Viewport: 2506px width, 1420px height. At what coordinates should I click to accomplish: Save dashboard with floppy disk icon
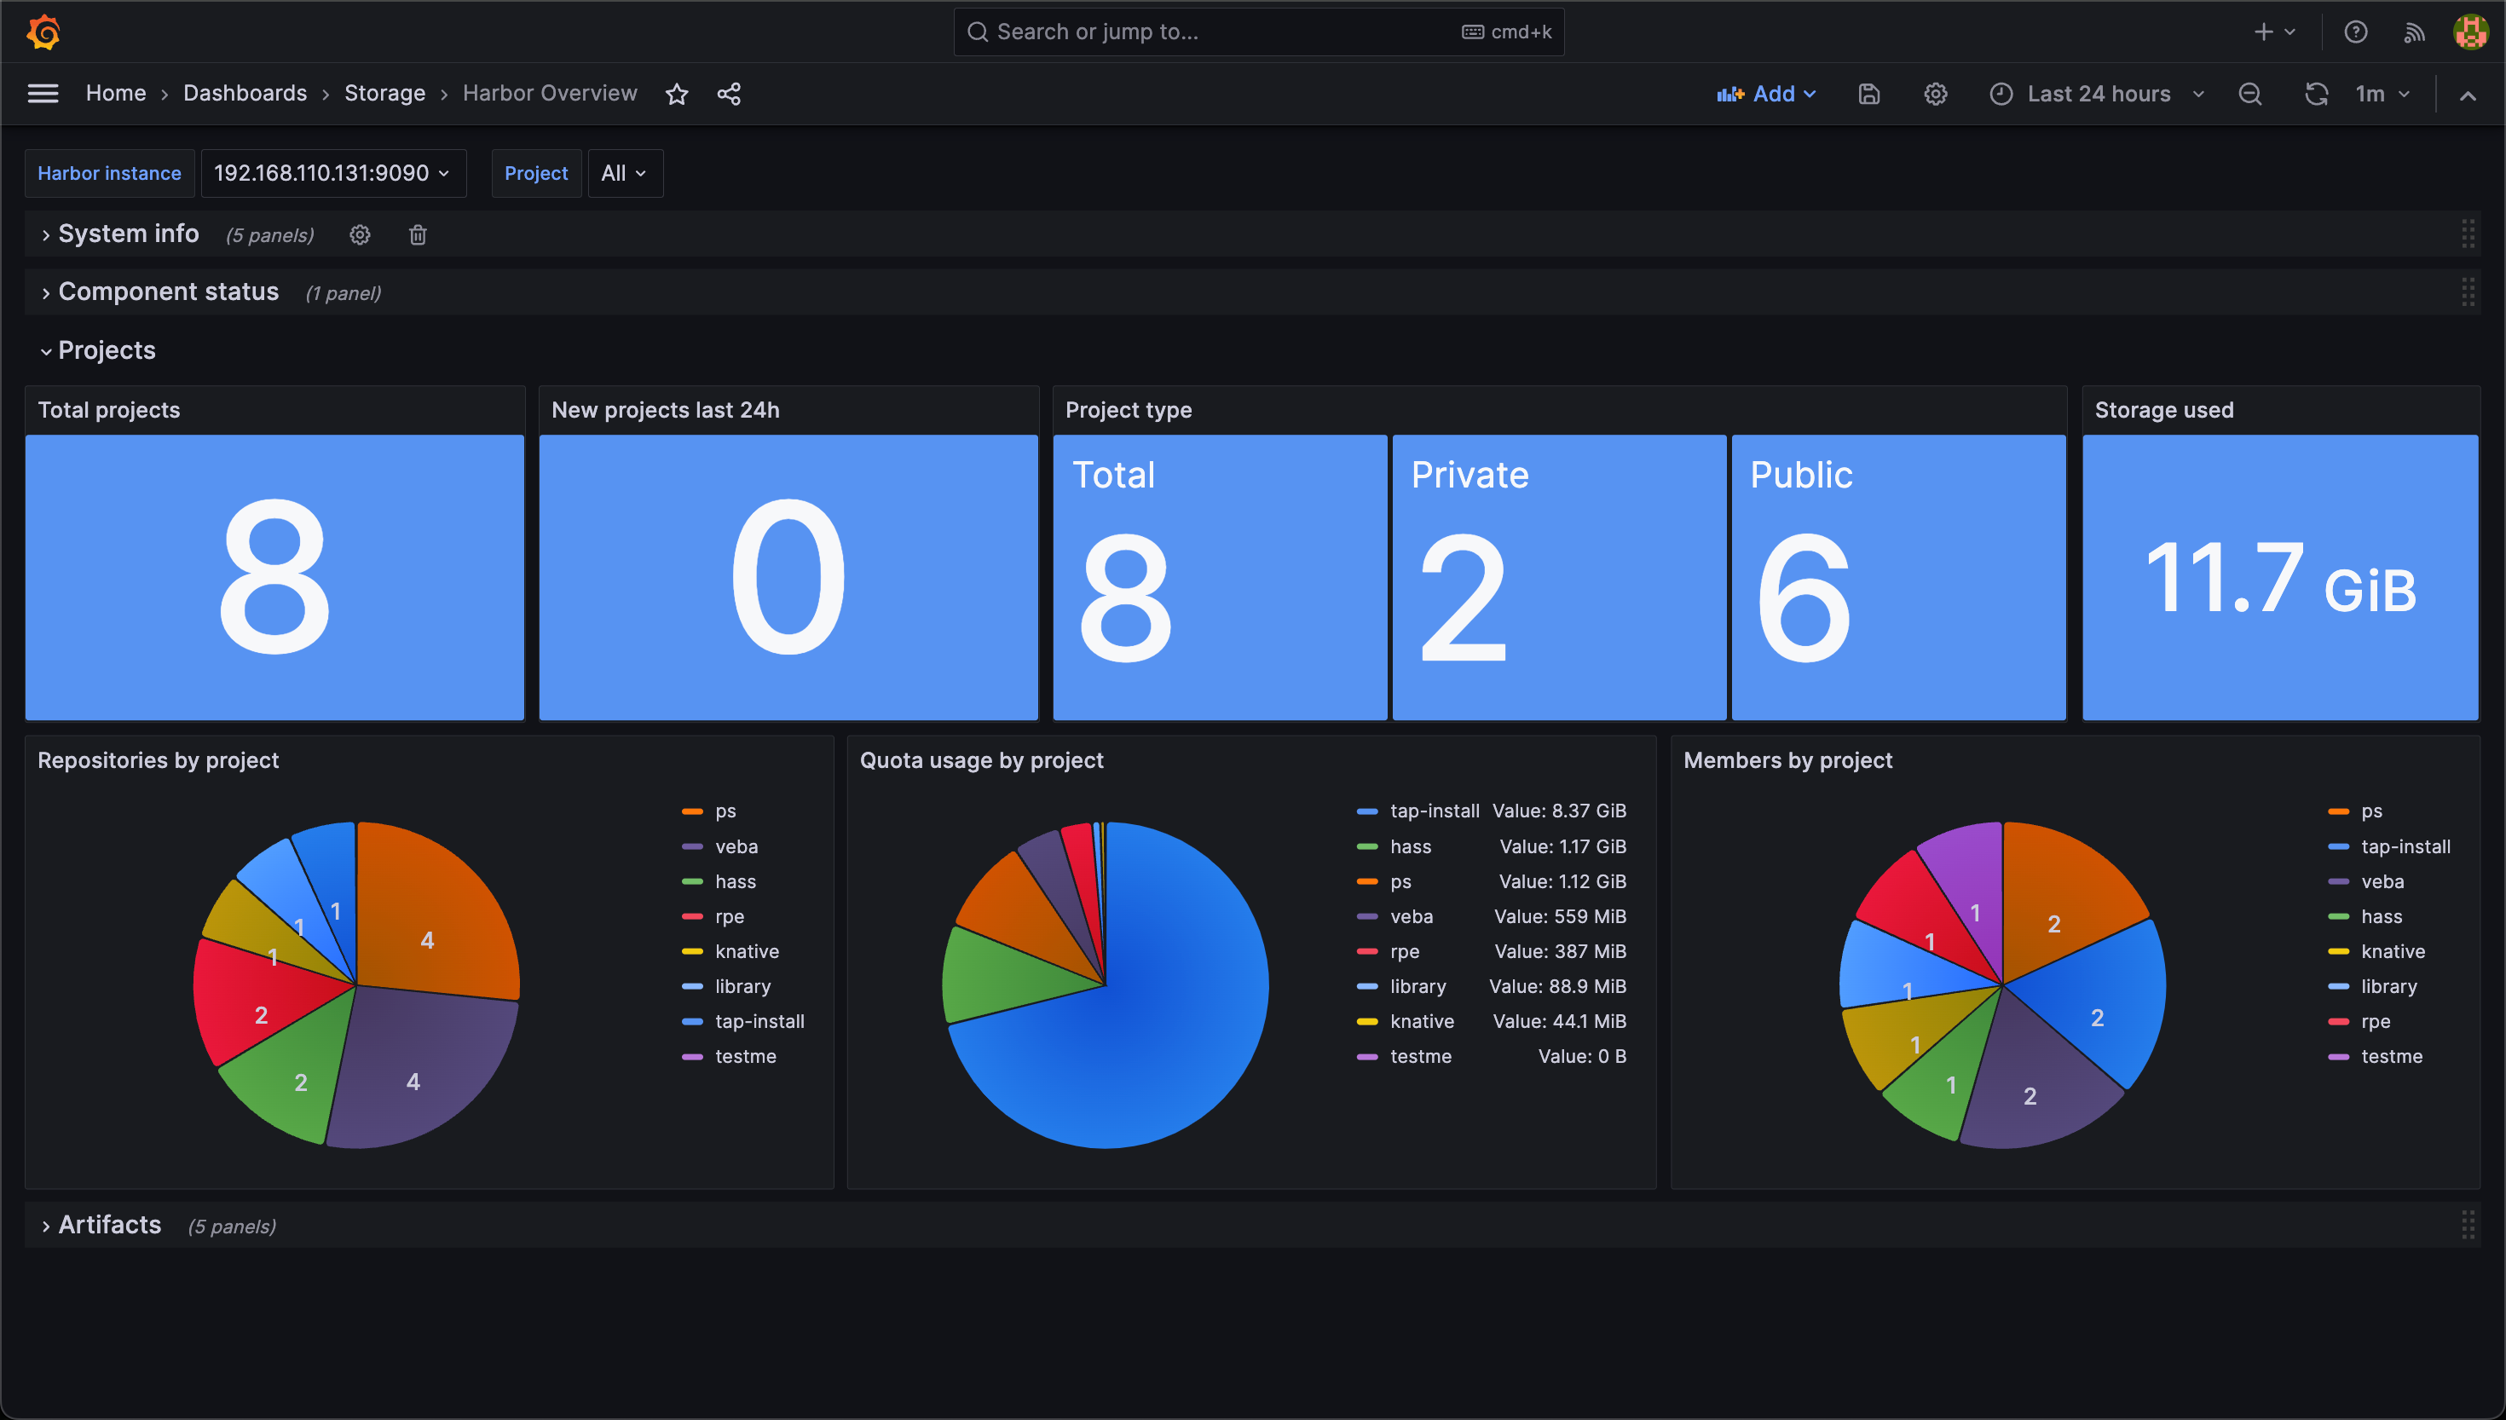pos(1869,95)
